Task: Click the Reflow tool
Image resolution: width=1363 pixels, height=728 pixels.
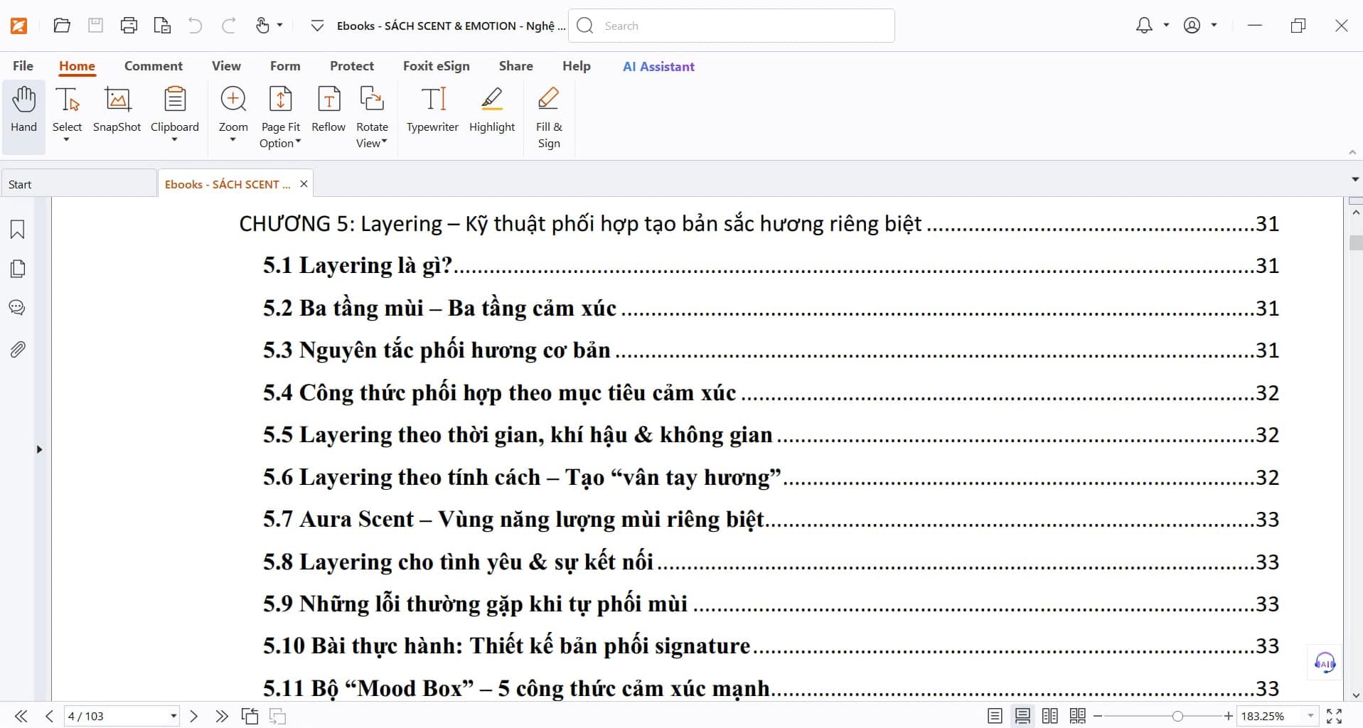Action: (328, 111)
